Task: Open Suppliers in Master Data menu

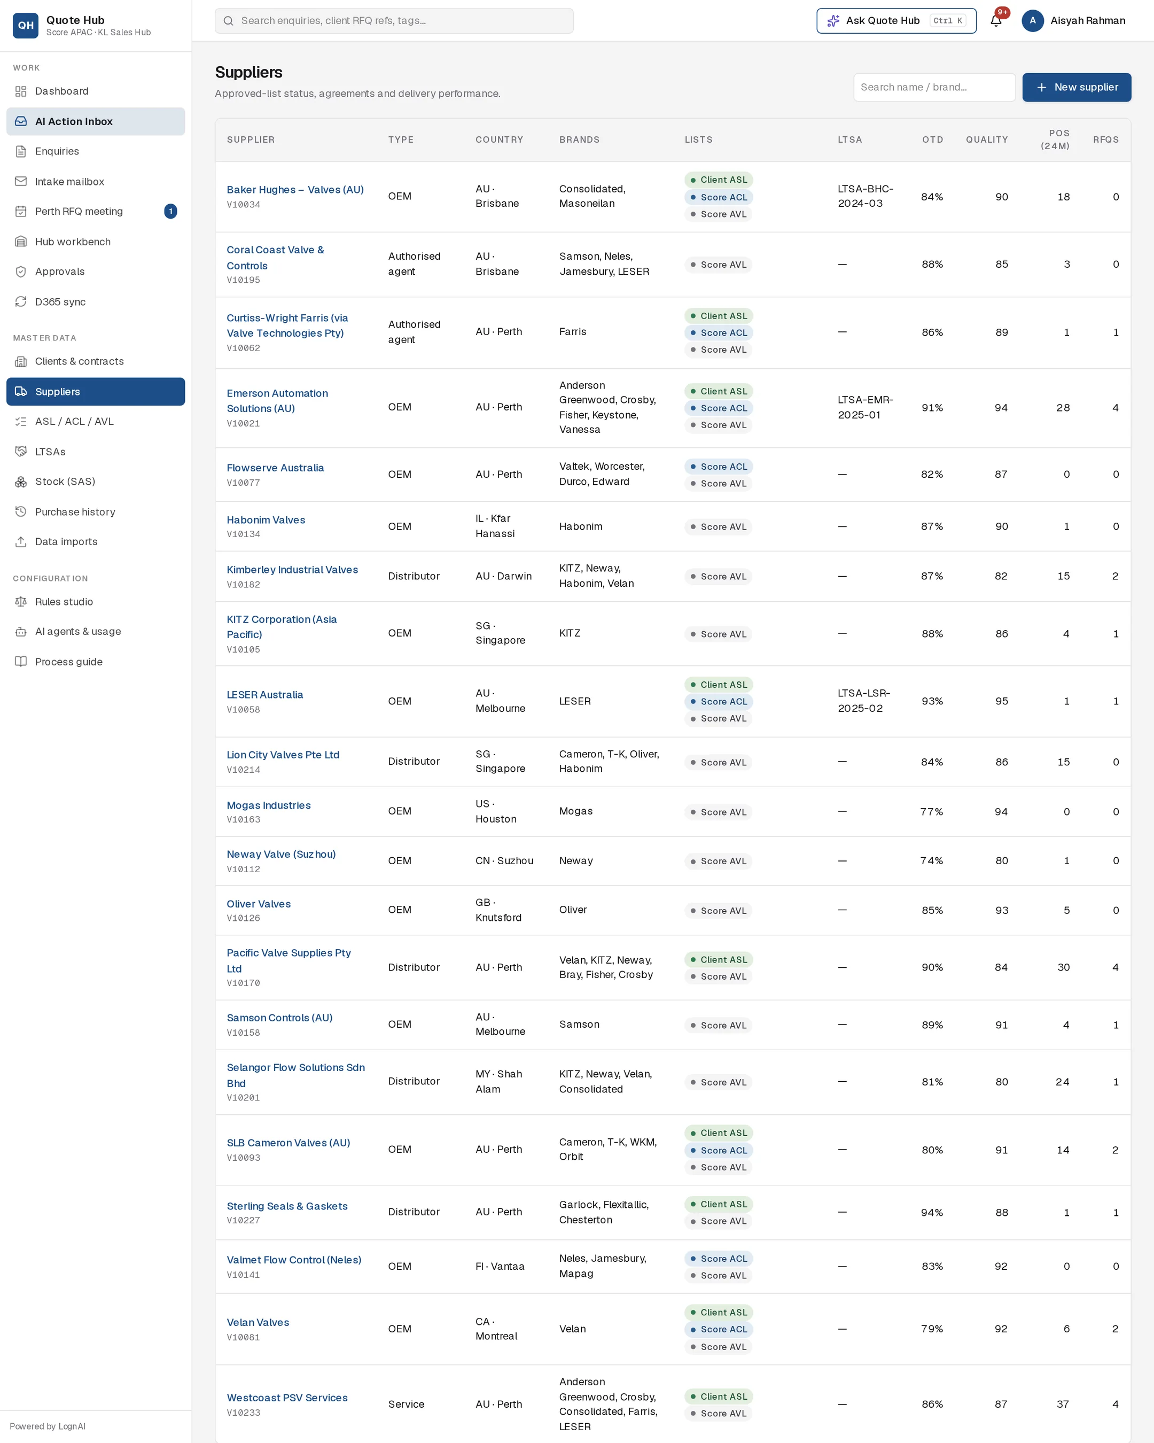Action: point(96,392)
